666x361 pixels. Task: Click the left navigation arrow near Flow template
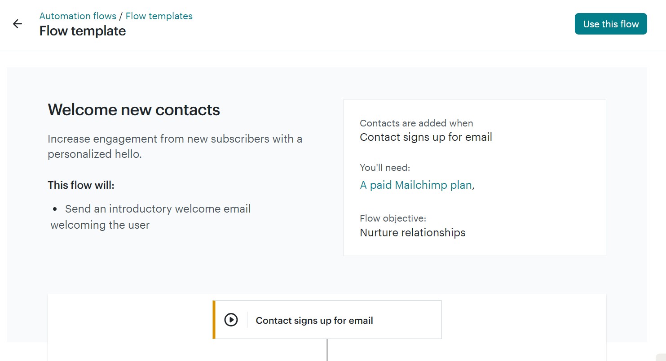tap(18, 24)
